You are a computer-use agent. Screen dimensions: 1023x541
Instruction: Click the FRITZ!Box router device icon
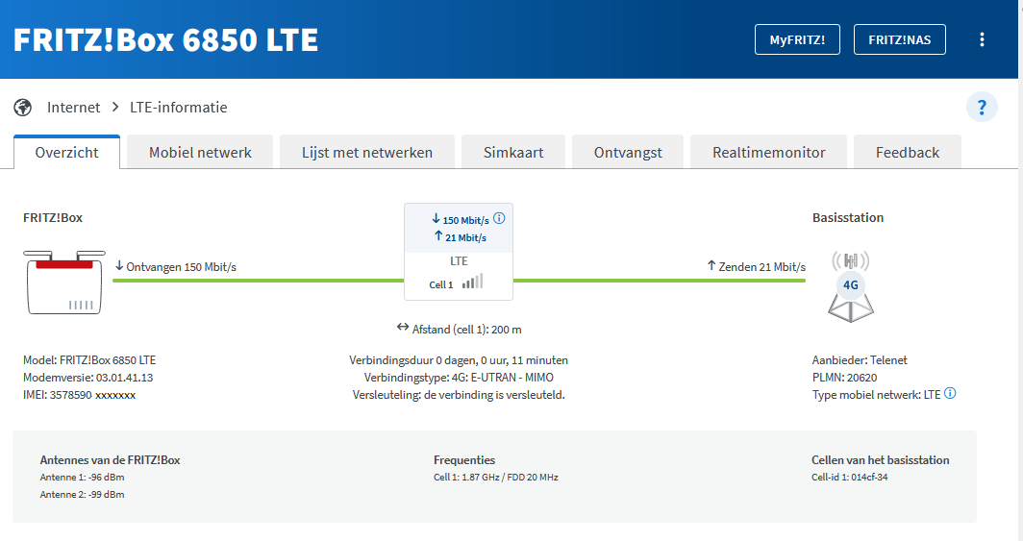coord(62,281)
